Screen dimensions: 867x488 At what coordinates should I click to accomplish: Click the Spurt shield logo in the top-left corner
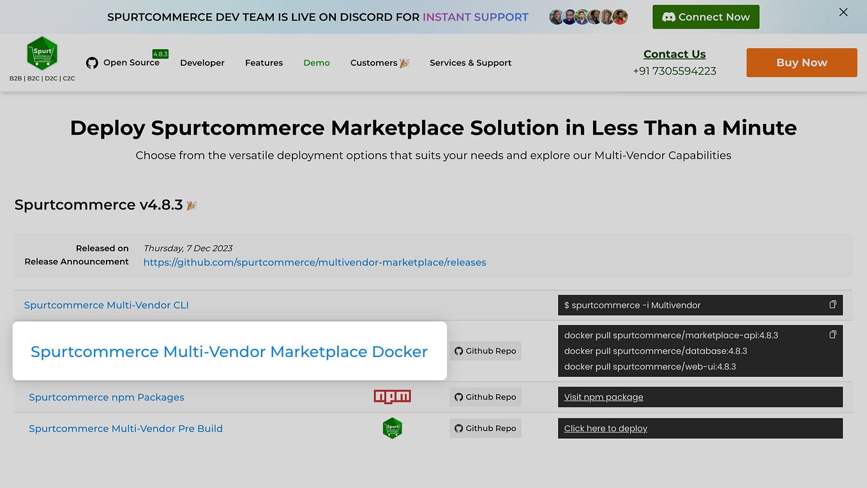tap(41, 54)
